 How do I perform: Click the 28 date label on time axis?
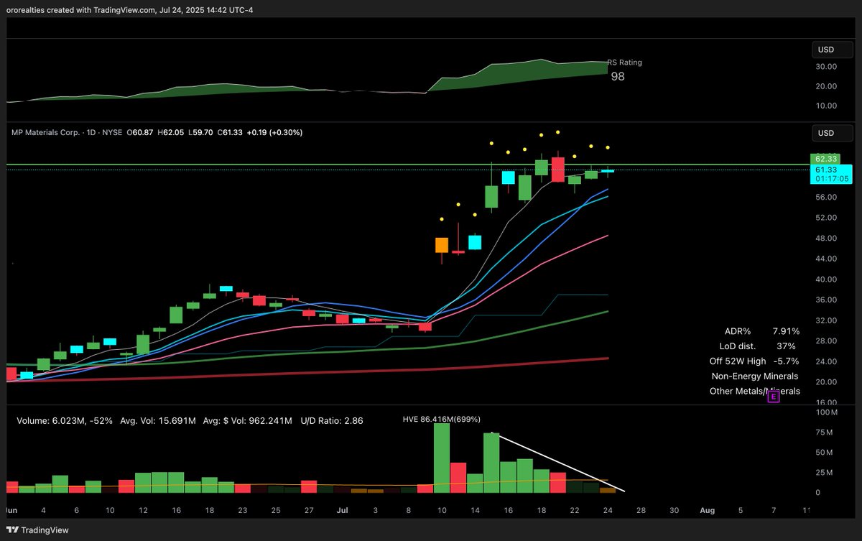point(641,510)
